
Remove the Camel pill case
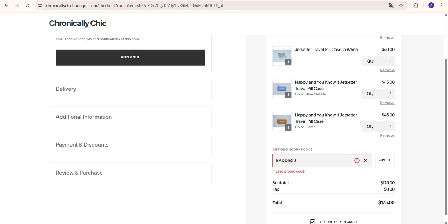coord(387,135)
